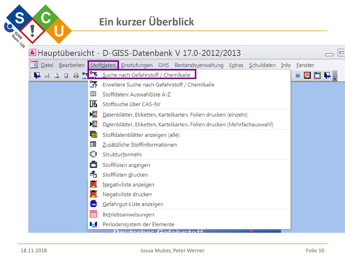Viewport: 345px width, 259px height.
Task: Choose Datenblätter drucken (einzeln) entry
Action: coord(189,115)
